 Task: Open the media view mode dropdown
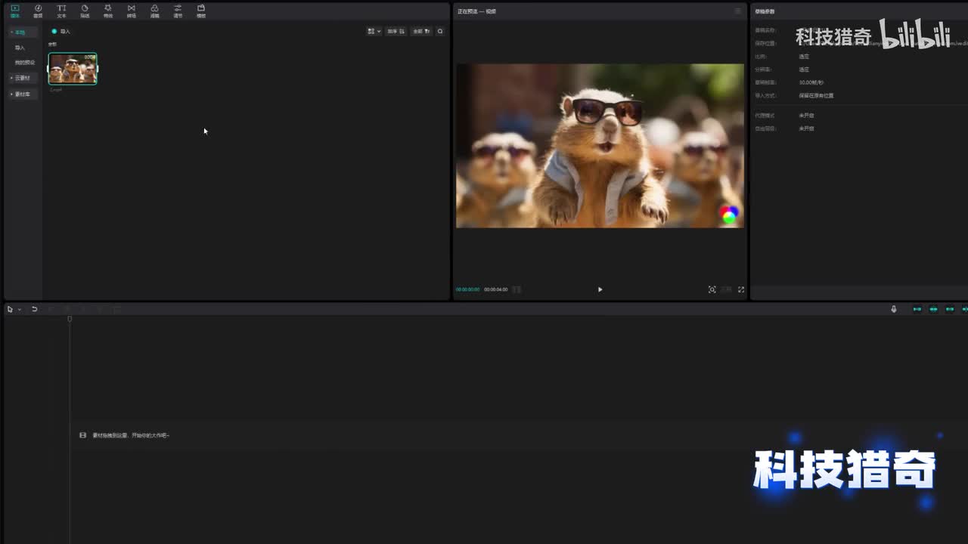[x=374, y=32]
